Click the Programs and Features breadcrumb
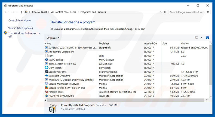Screen dimensions: 215x117 tap(93, 12)
